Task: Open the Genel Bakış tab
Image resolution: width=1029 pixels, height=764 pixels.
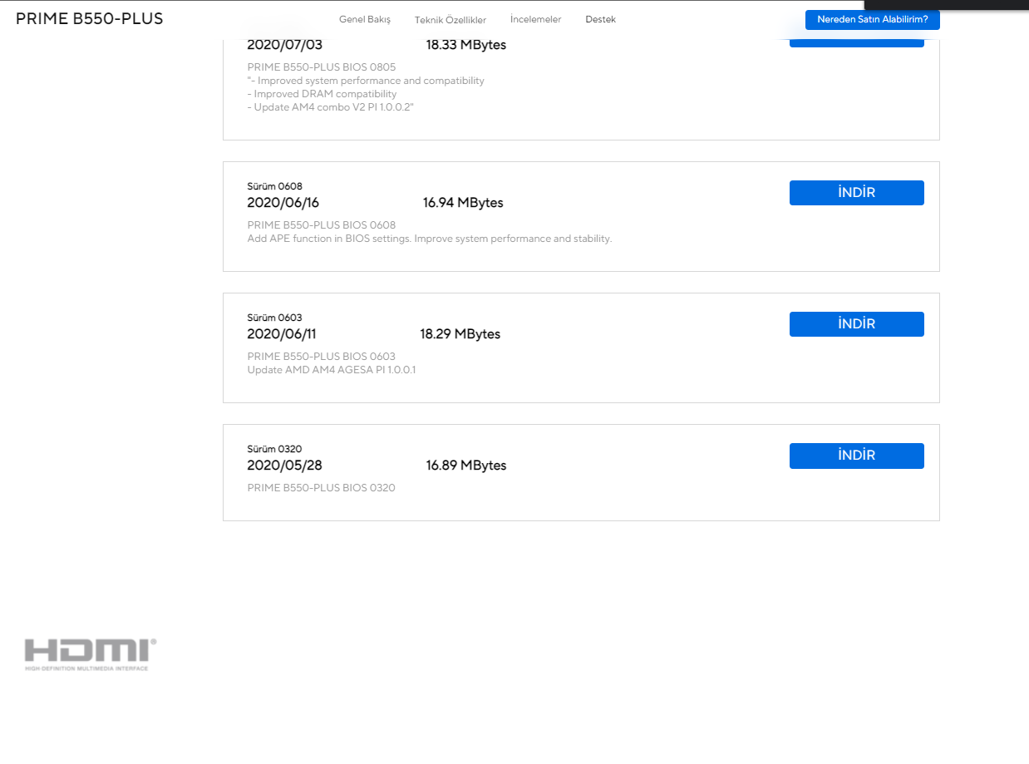Action: (x=364, y=19)
